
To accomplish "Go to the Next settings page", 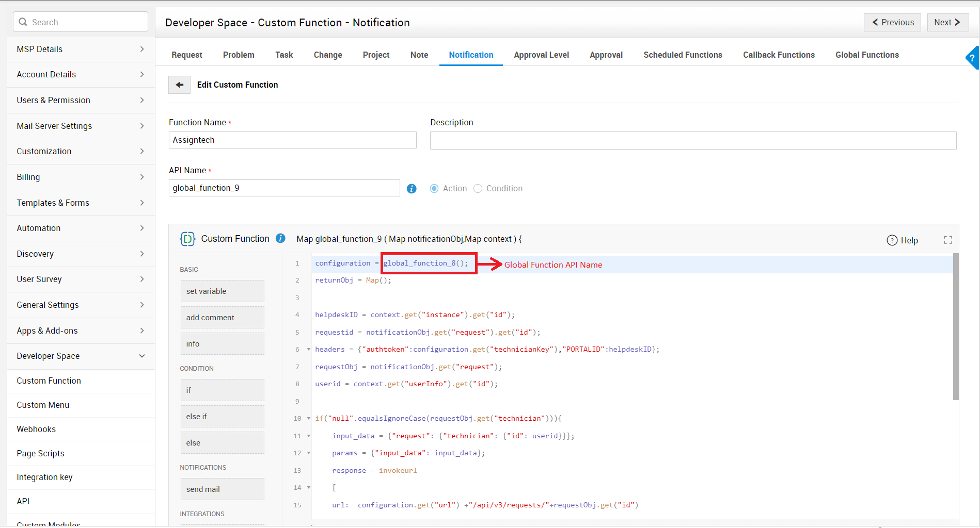I will click(x=947, y=22).
